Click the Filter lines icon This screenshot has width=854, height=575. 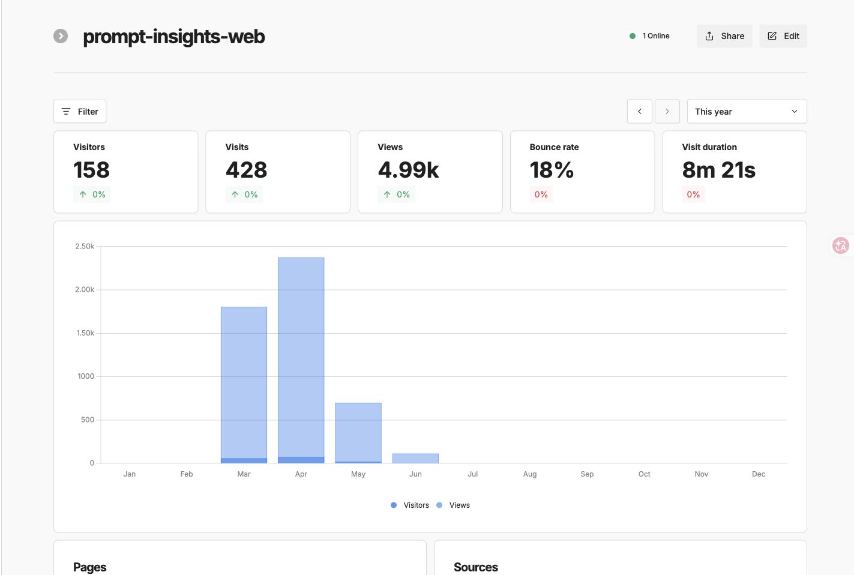point(66,112)
